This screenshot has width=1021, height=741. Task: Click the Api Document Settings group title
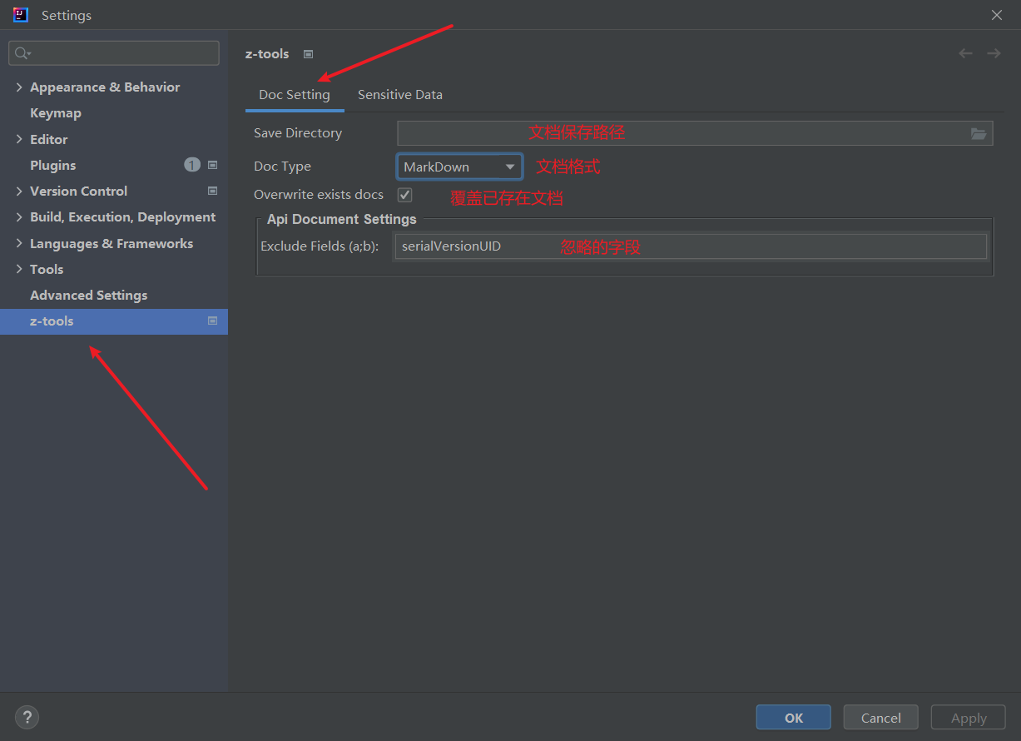(x=342, y=219)
